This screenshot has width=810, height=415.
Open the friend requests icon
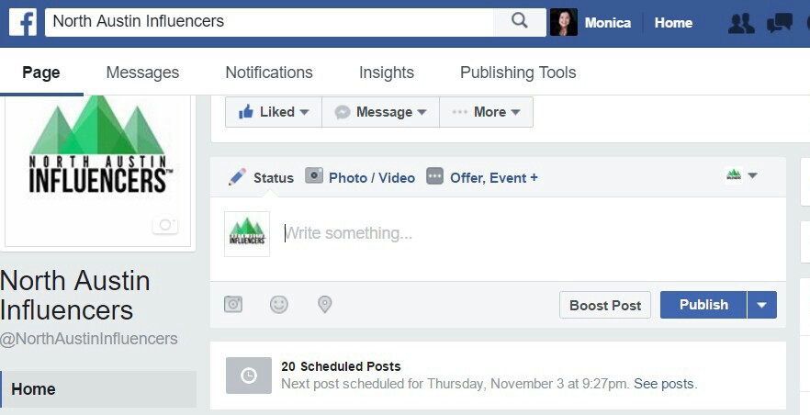coord(741,23)
